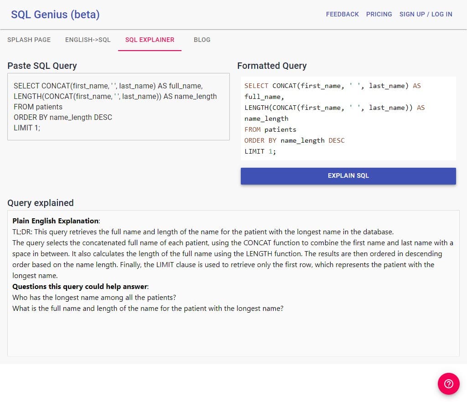Click Sign Up / Log In
The width and height of the screenshot is (467, 402).
[x=425, y=15]
